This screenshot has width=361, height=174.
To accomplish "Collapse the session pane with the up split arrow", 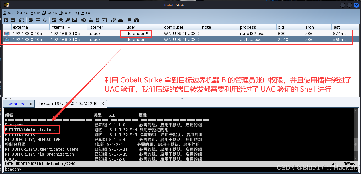I will (5, 98).
